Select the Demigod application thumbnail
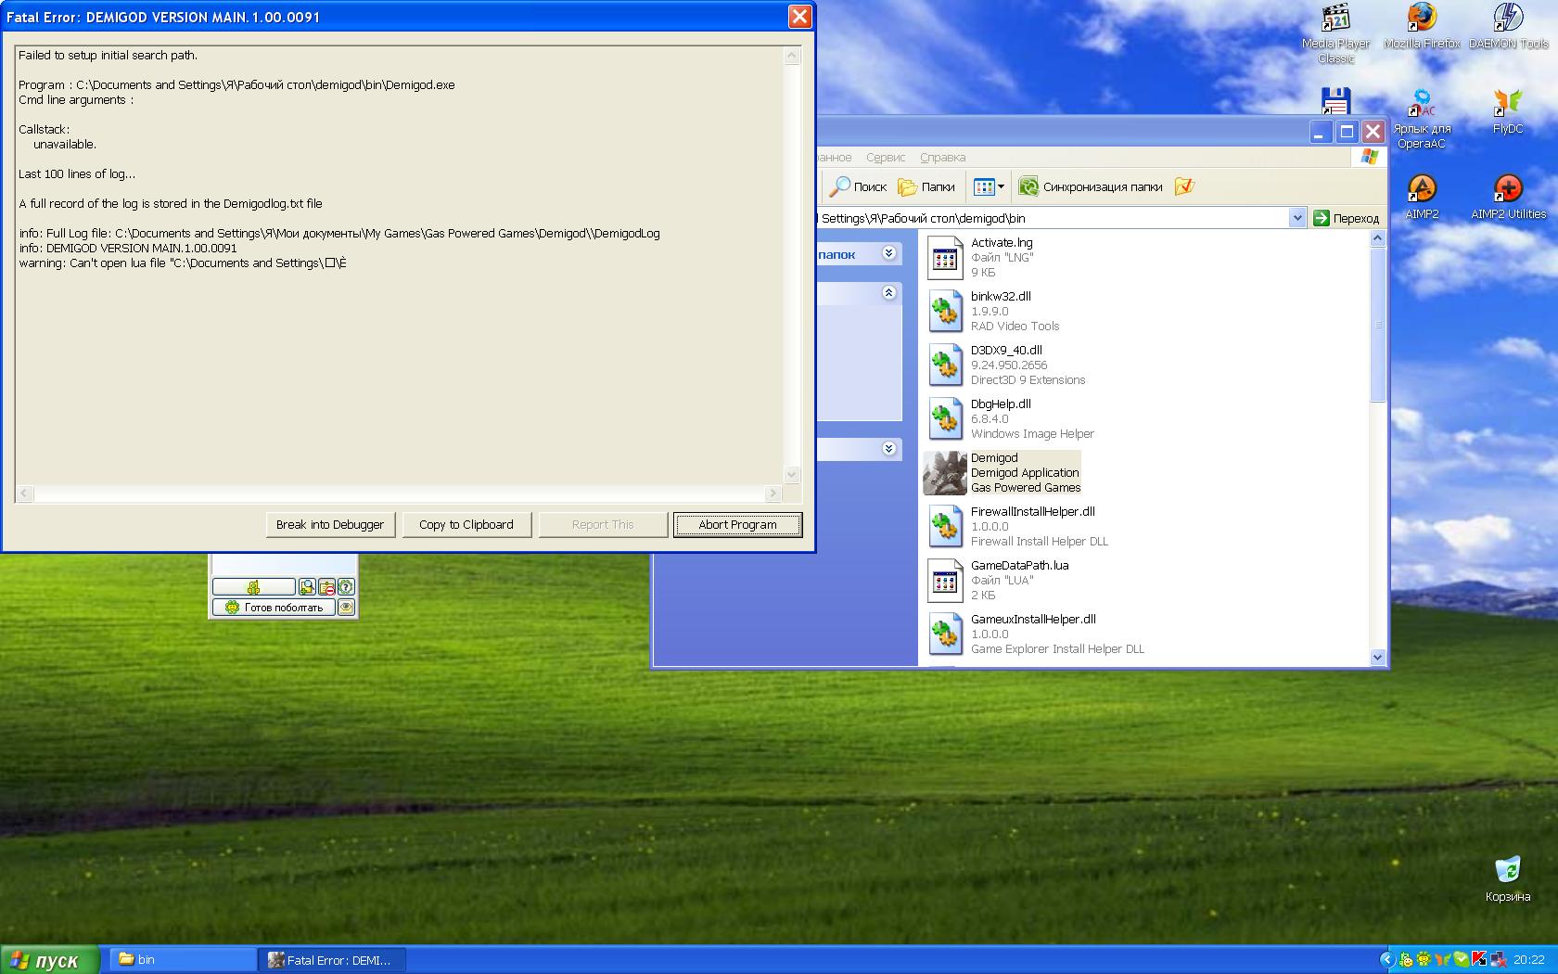This screenshot has height=974, width=1558. pos(945,473)
